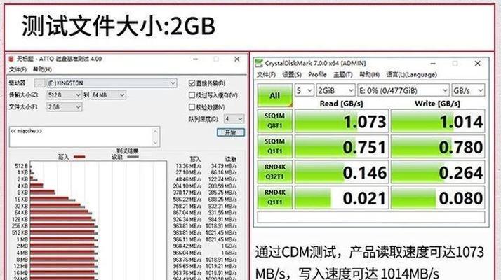The image size is (501, 280).
Task: Click the 1.073 read result cell
Action: pyautogui.click(x=342, y=121)
